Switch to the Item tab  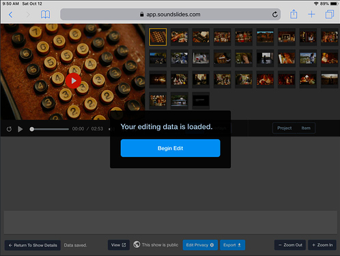[306, 128]
